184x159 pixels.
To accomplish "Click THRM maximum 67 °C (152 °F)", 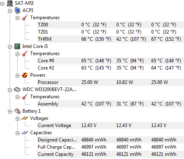I will click(166, 39).
